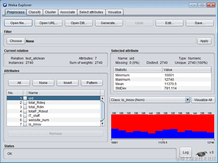Switch to the Preprocess tab
218x163 pixels.
[16, 12]
